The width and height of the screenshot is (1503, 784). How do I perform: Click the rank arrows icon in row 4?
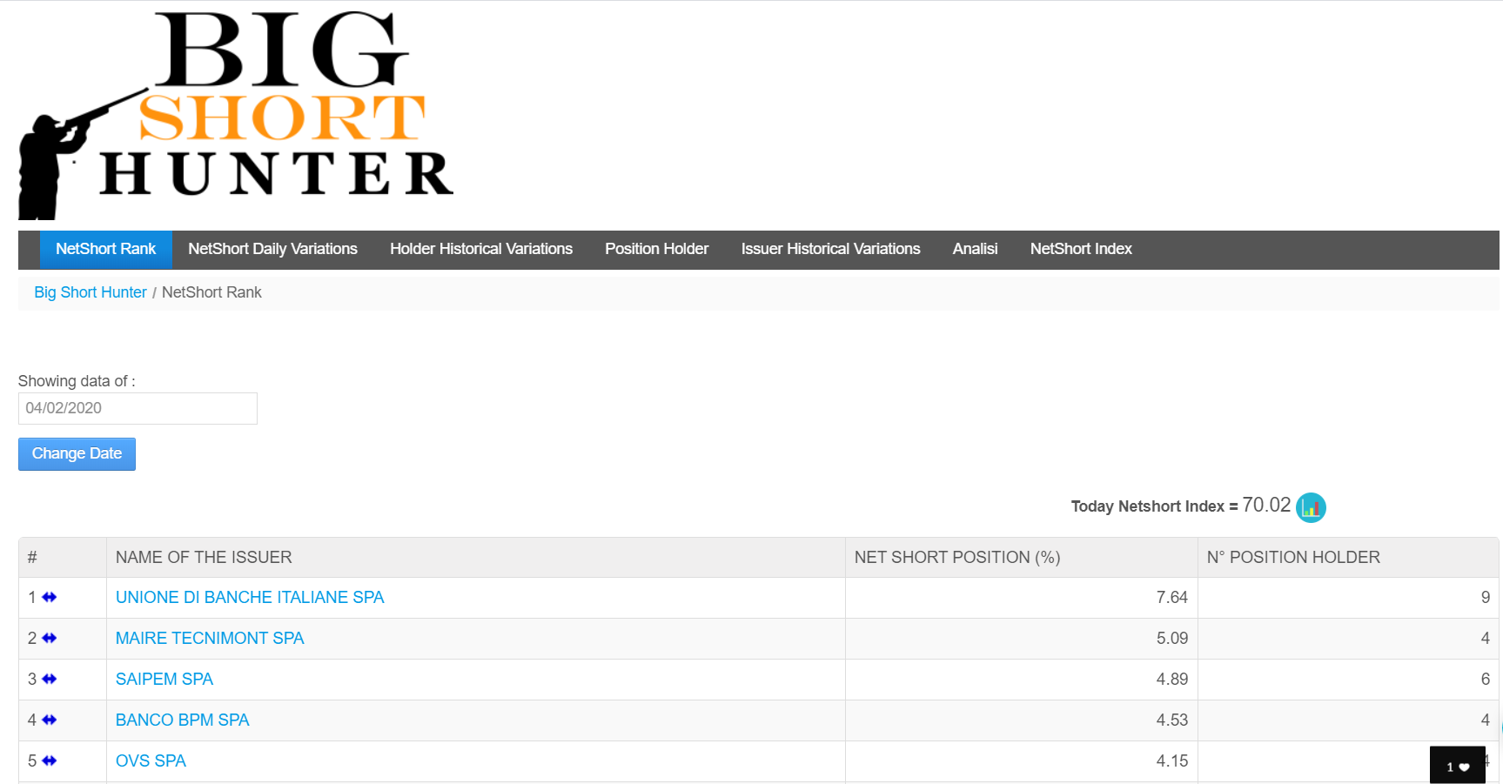click(50, 720)
